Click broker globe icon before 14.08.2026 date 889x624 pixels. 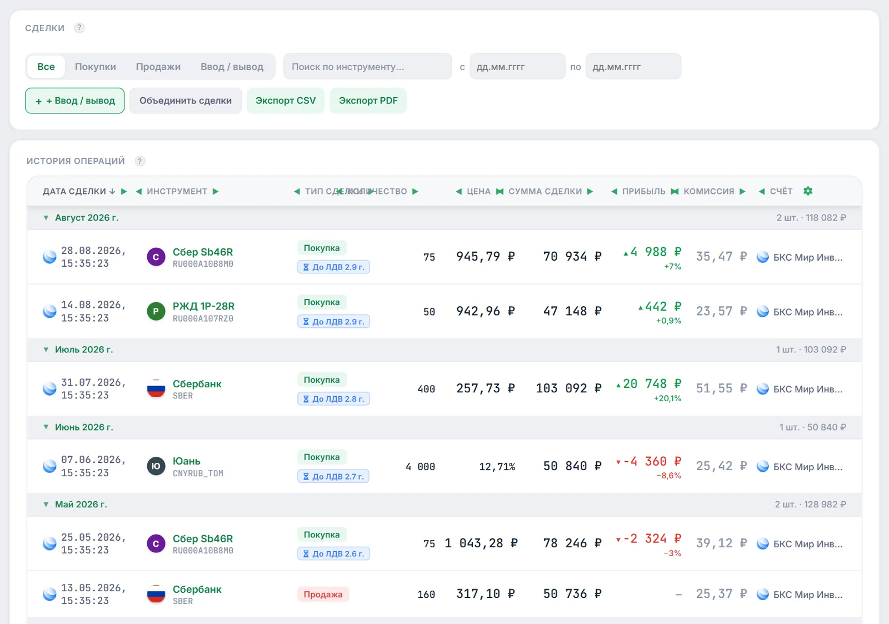[49, 311]
